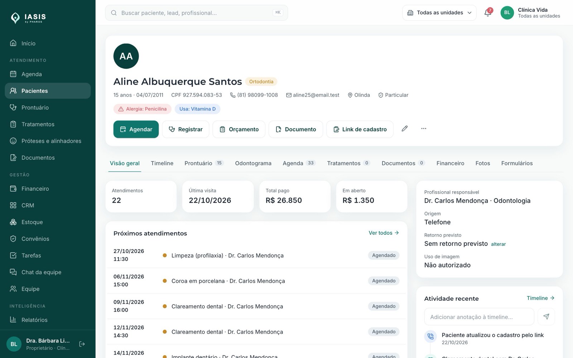
Task: Click the IASIS logo
Action: click(x=28, y=18)
